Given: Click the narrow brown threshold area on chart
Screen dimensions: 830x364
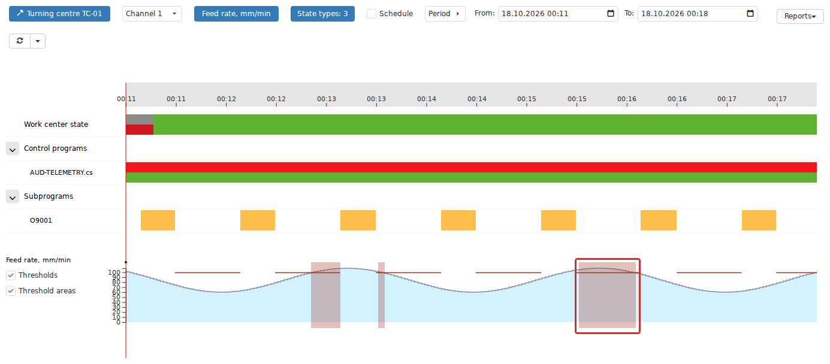Looking at the screenshot, I should 381,295.
